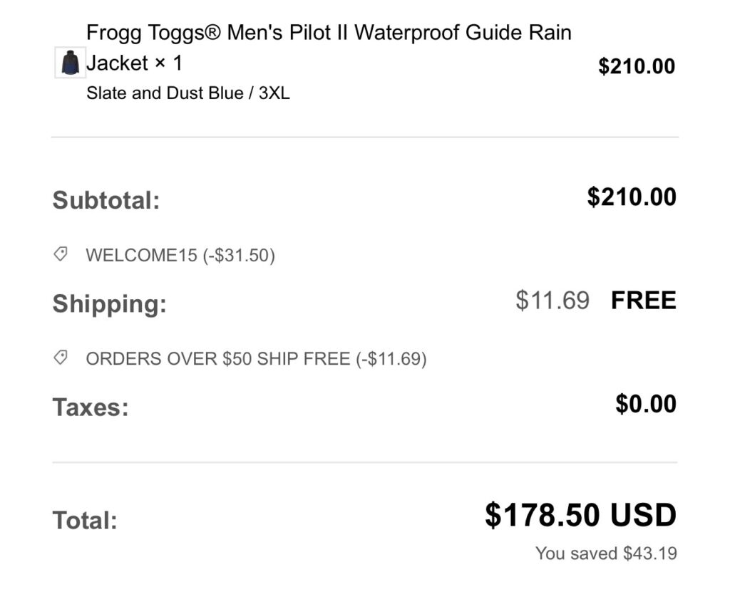Image resolution: width=730 pixels, height=599 pixels.
Task: Click the Shipping label
Action: coord(109,304)
